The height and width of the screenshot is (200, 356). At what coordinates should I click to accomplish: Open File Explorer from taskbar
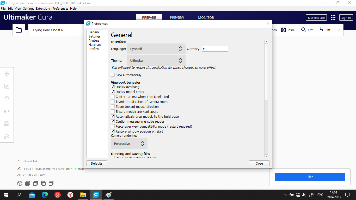(83, 195)
